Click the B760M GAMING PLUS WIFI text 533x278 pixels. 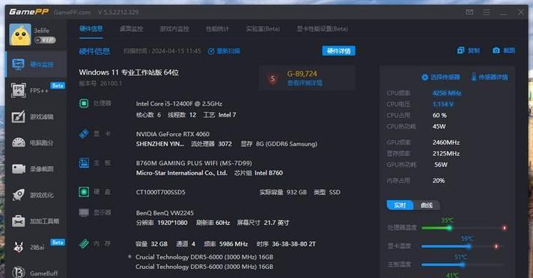pyautogui.click(x=194, y=163)
